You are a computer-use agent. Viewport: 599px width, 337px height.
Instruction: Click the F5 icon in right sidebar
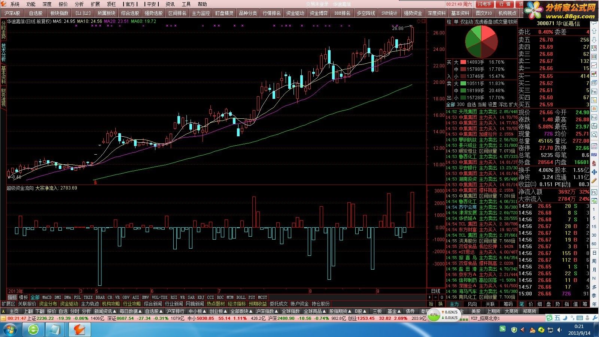click(x=594, y=192)
